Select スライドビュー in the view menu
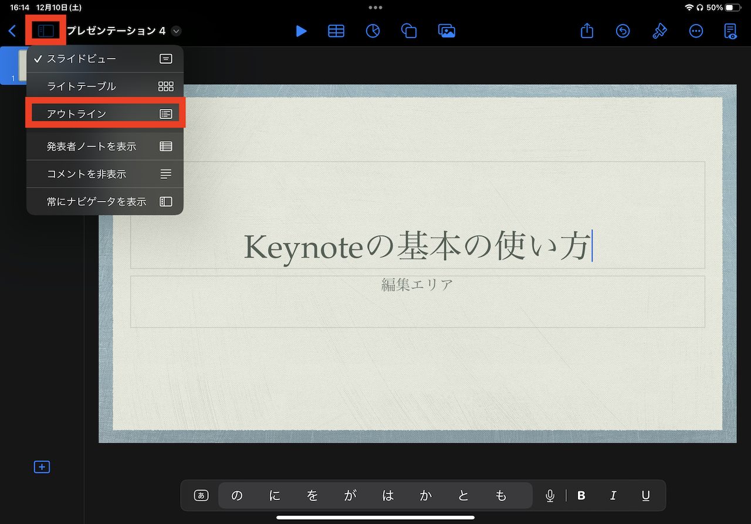 [105, 59]
